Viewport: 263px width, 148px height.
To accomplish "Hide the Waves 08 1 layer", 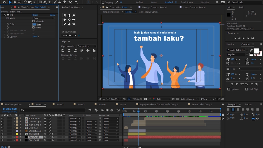I will click(2, 134).
